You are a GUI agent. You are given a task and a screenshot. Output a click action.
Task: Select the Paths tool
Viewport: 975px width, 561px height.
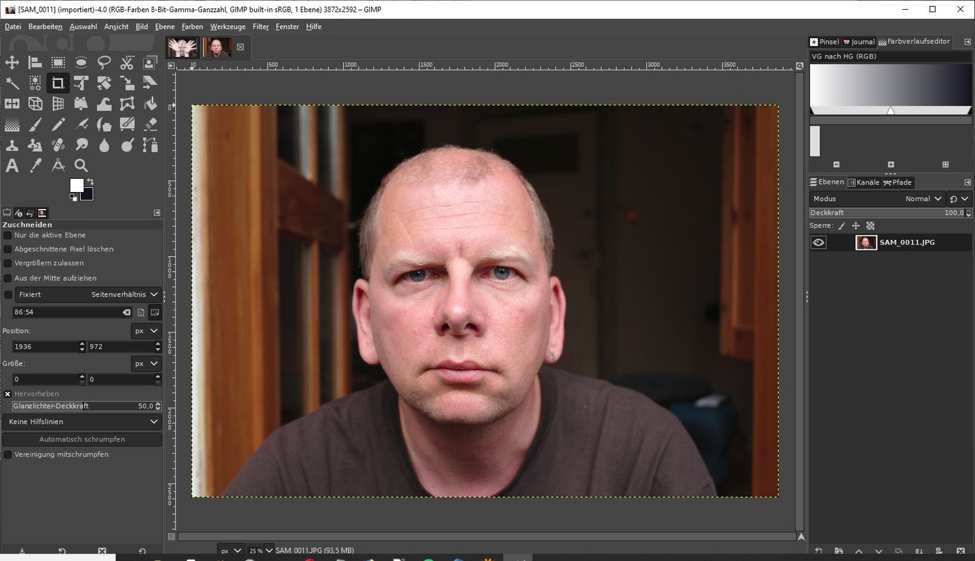click(x=150, y=145)
